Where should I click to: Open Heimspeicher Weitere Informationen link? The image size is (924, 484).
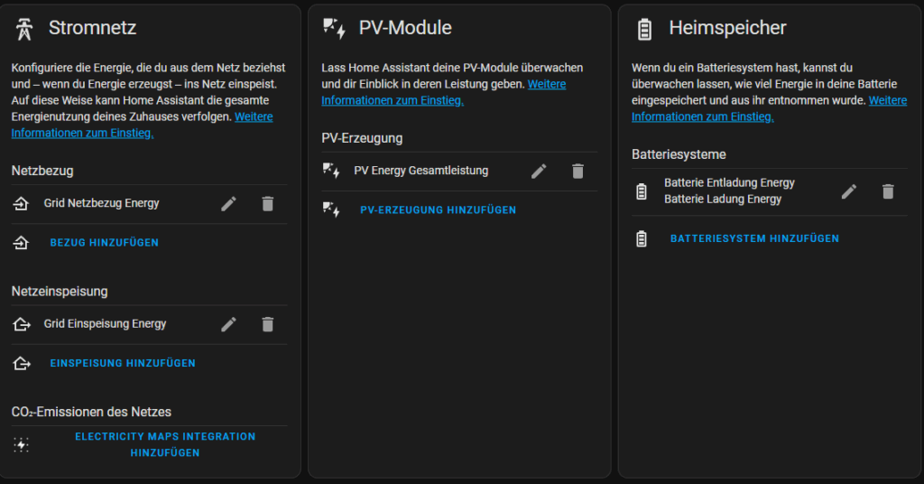(x=769, y=108)
